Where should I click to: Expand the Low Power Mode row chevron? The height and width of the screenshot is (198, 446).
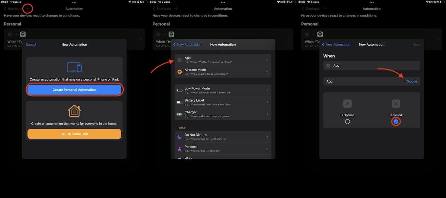tap(267, 90)
